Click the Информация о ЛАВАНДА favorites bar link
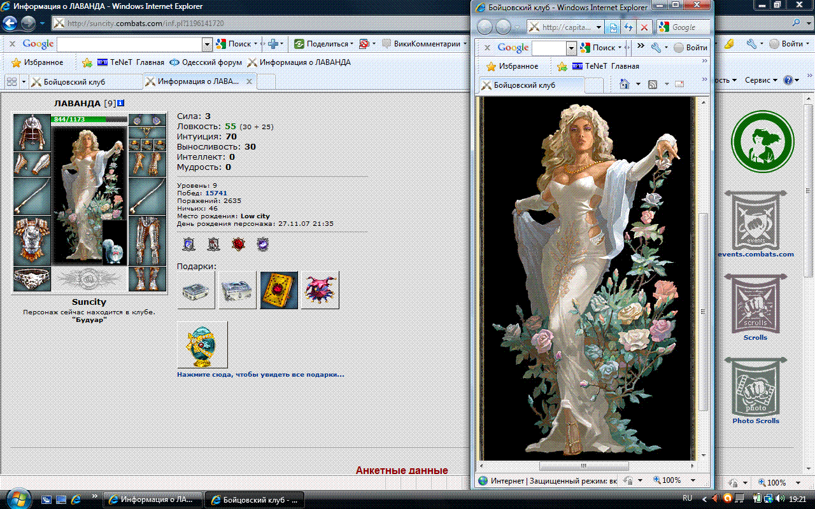The image size is (815, 509). (x=299, y=62)
